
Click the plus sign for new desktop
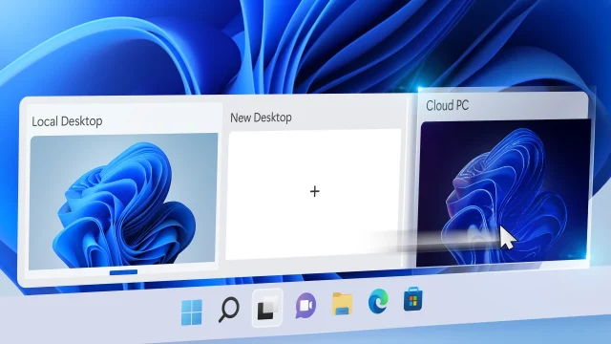315,191
